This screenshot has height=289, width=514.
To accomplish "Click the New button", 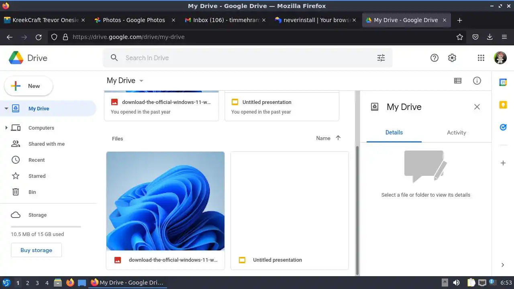I will tap(29, 86).
